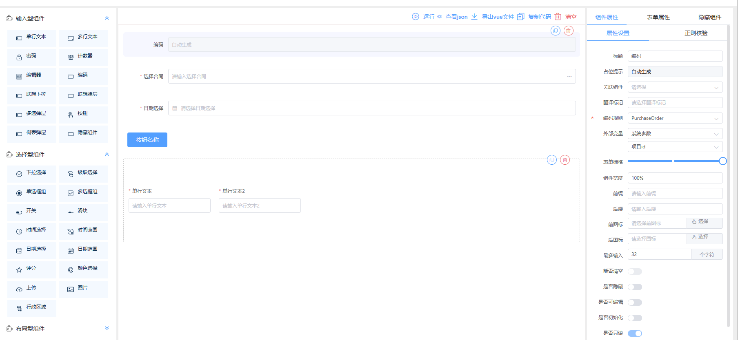Delete the layout container with trash icon

pyautogui.click(x=565, y=160)
